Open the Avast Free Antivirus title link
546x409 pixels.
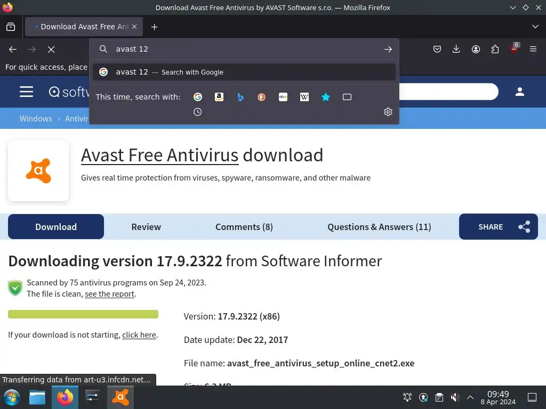[160, 155]
